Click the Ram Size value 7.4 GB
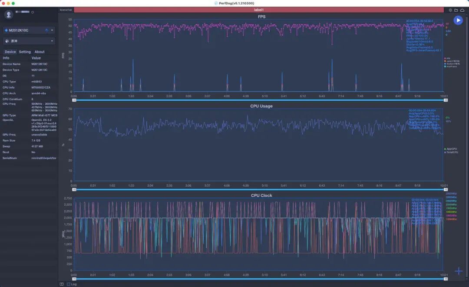 point(36,141)
